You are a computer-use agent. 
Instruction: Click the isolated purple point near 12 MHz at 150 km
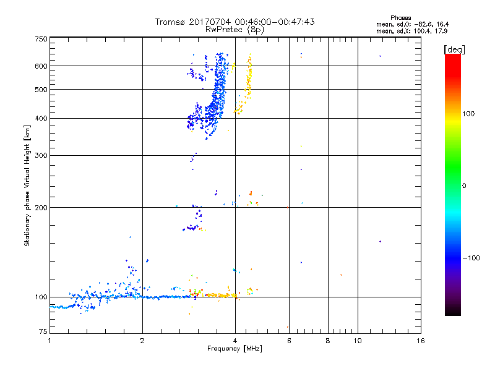tap(380, 241)
